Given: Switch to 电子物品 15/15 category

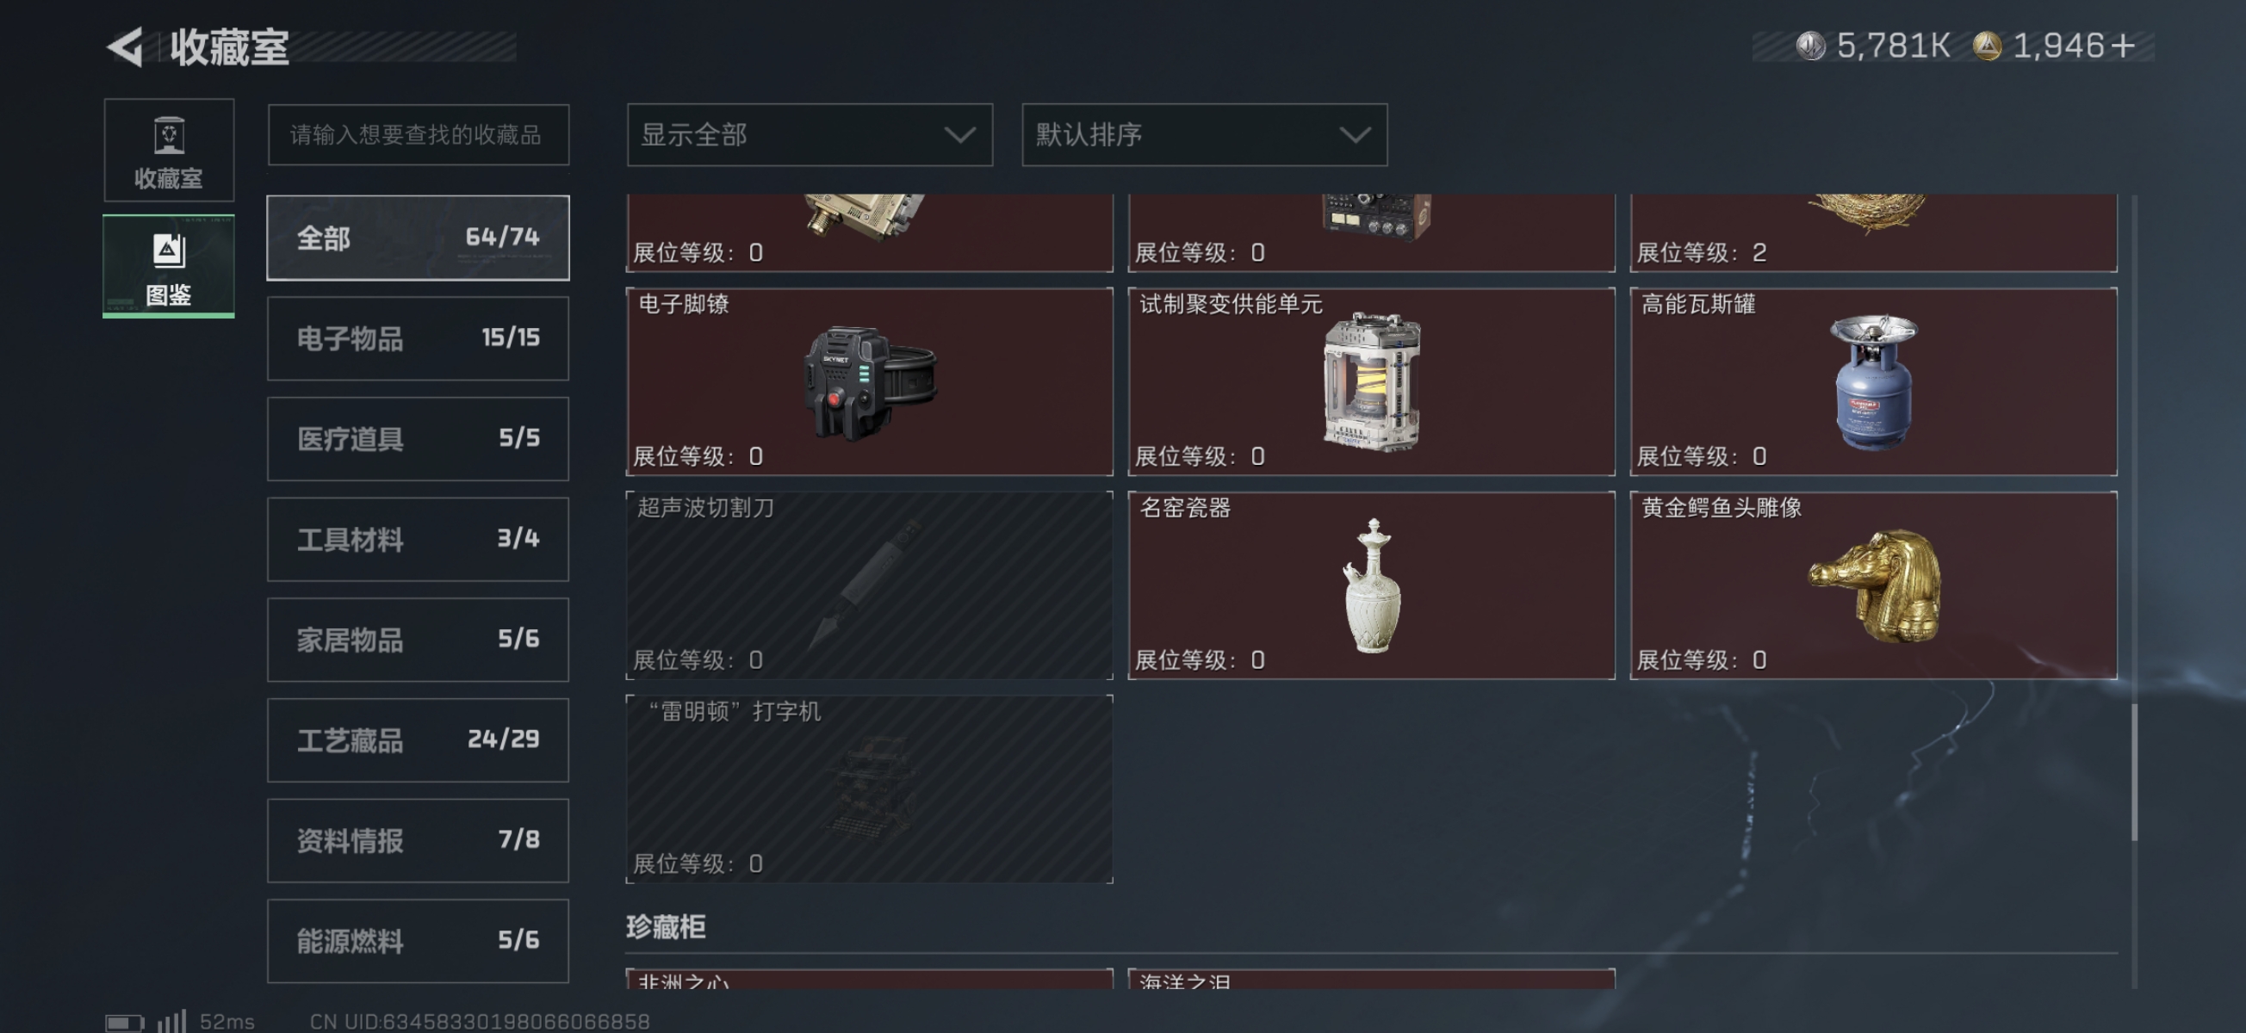Looking at the screenshot, I should pos(418,338).
